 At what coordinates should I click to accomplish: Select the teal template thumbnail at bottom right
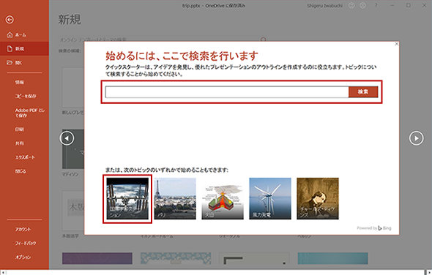pyautogui.click(x=333, y=259)
